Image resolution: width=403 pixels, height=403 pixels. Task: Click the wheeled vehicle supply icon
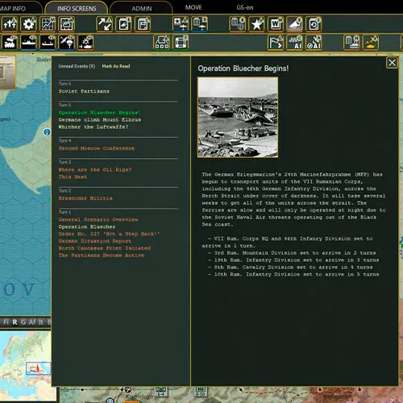pos(161,43)
